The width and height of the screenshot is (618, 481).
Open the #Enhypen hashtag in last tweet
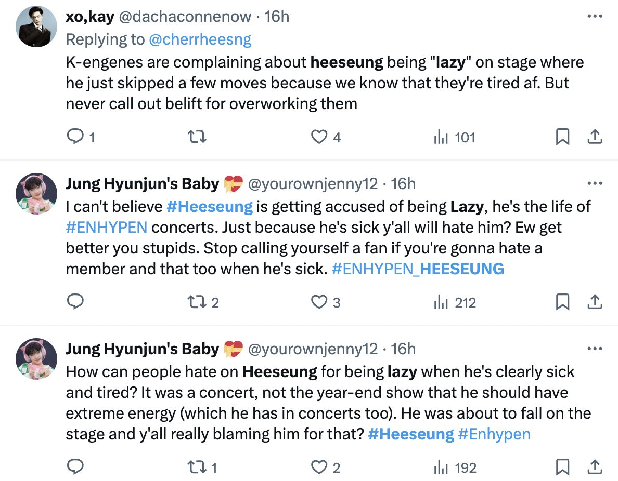494,434
